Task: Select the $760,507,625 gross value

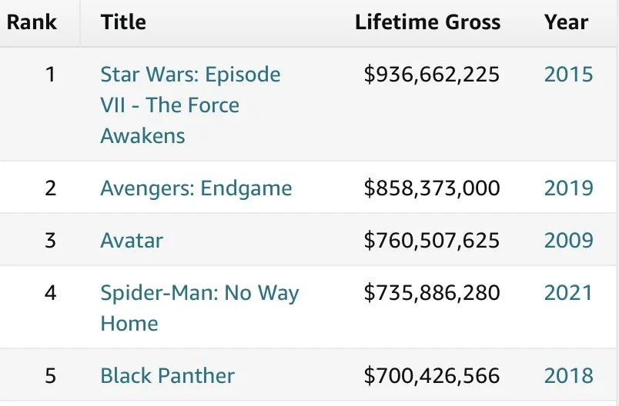Action: [432, 241]
